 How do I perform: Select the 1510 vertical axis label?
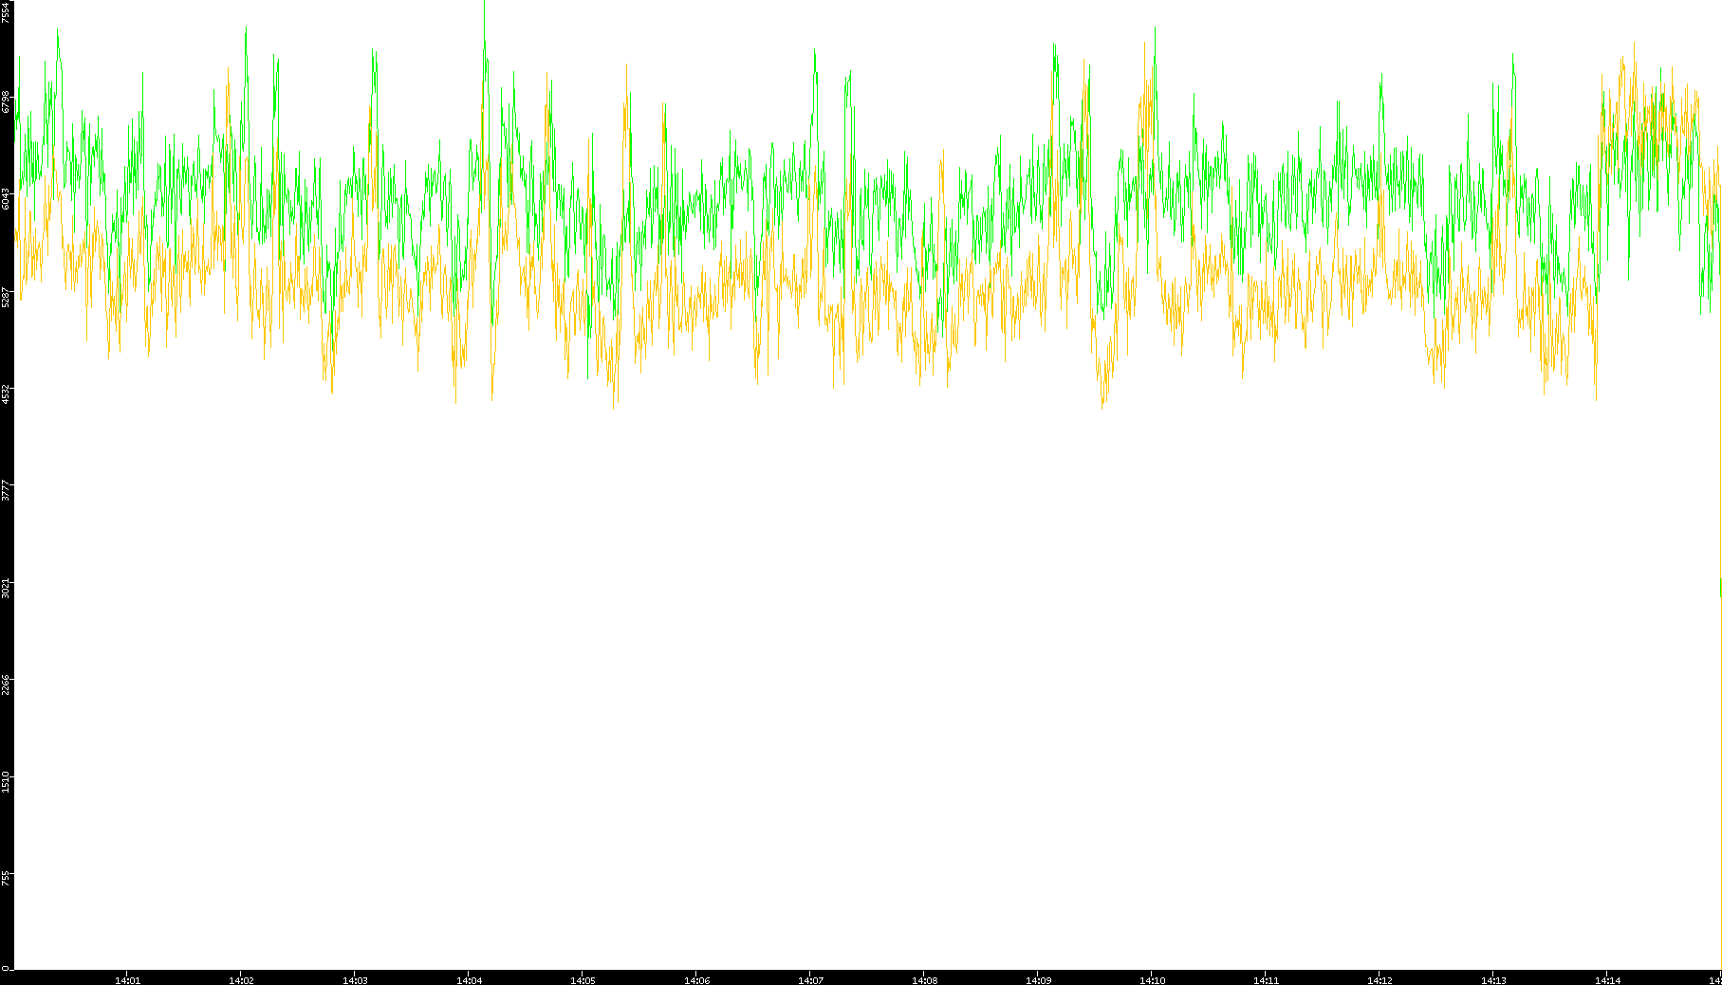[x=6, y=783]
